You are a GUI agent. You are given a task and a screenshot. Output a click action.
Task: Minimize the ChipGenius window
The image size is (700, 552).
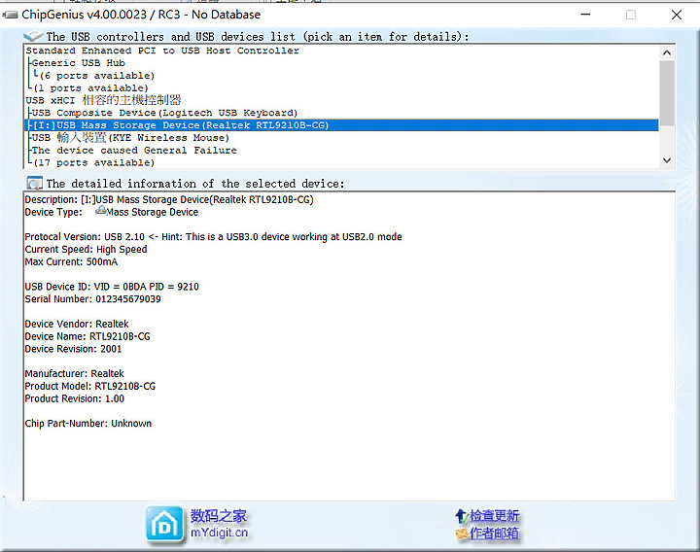point(585,15)
